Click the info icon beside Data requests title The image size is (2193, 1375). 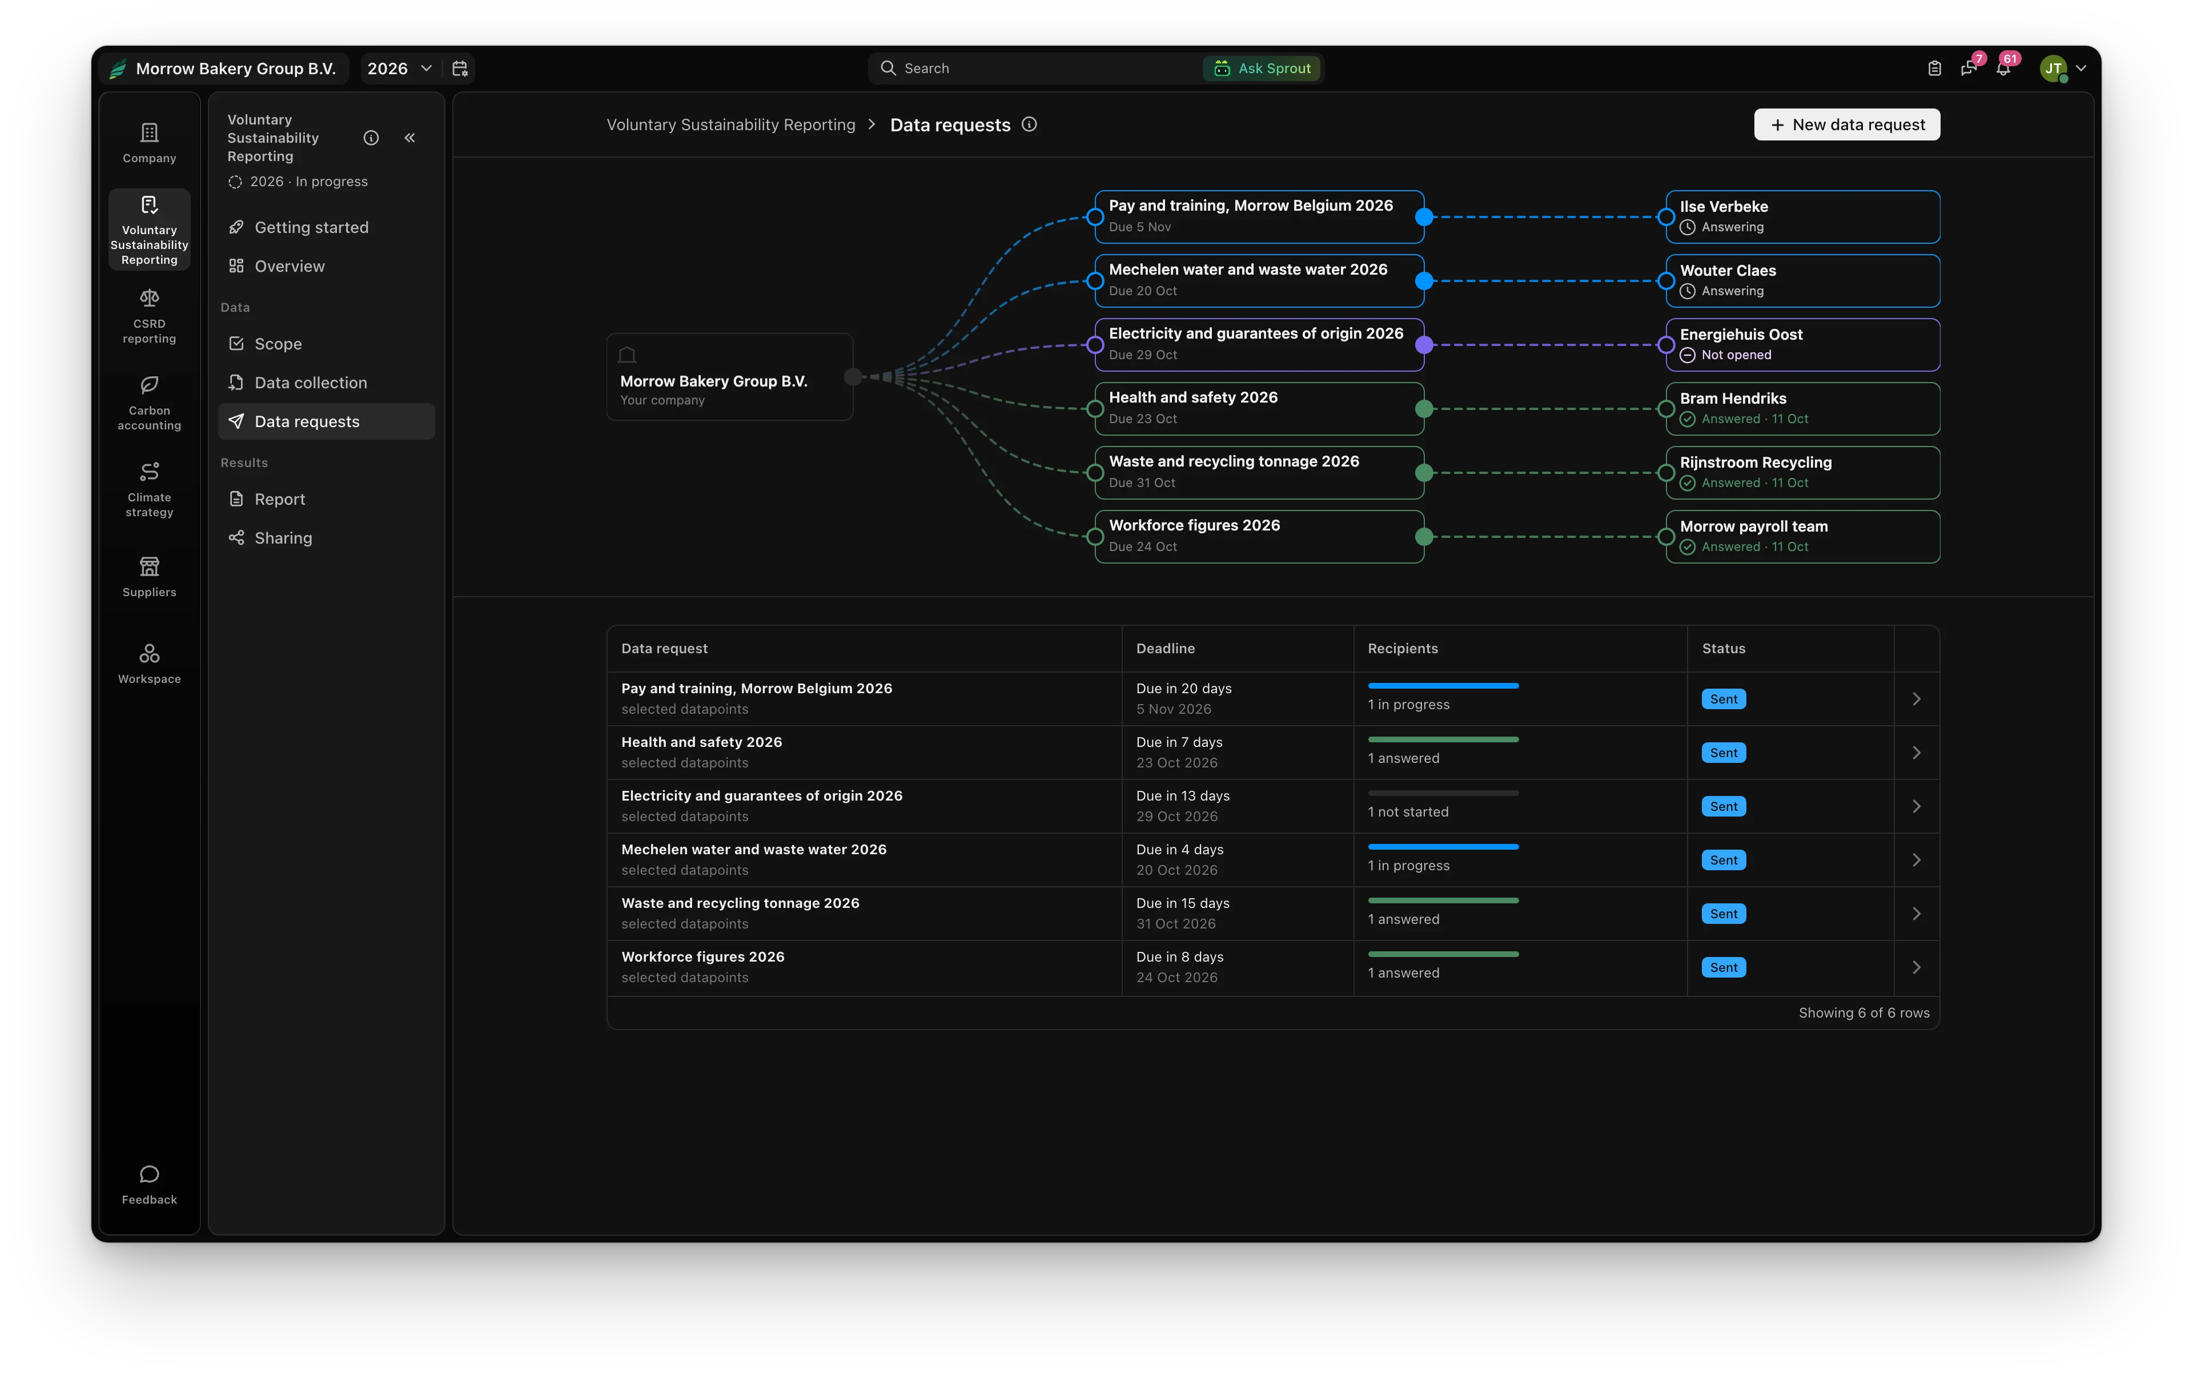(x=1029, y=124)
